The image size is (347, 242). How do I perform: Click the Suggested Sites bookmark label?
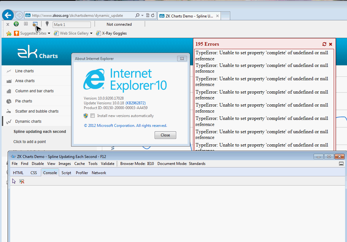[33, 33]
